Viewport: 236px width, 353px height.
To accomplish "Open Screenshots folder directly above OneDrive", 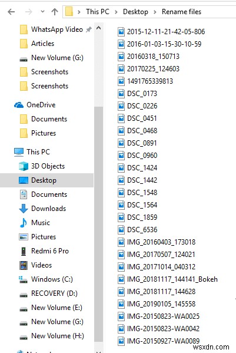I will coord(49,86).
